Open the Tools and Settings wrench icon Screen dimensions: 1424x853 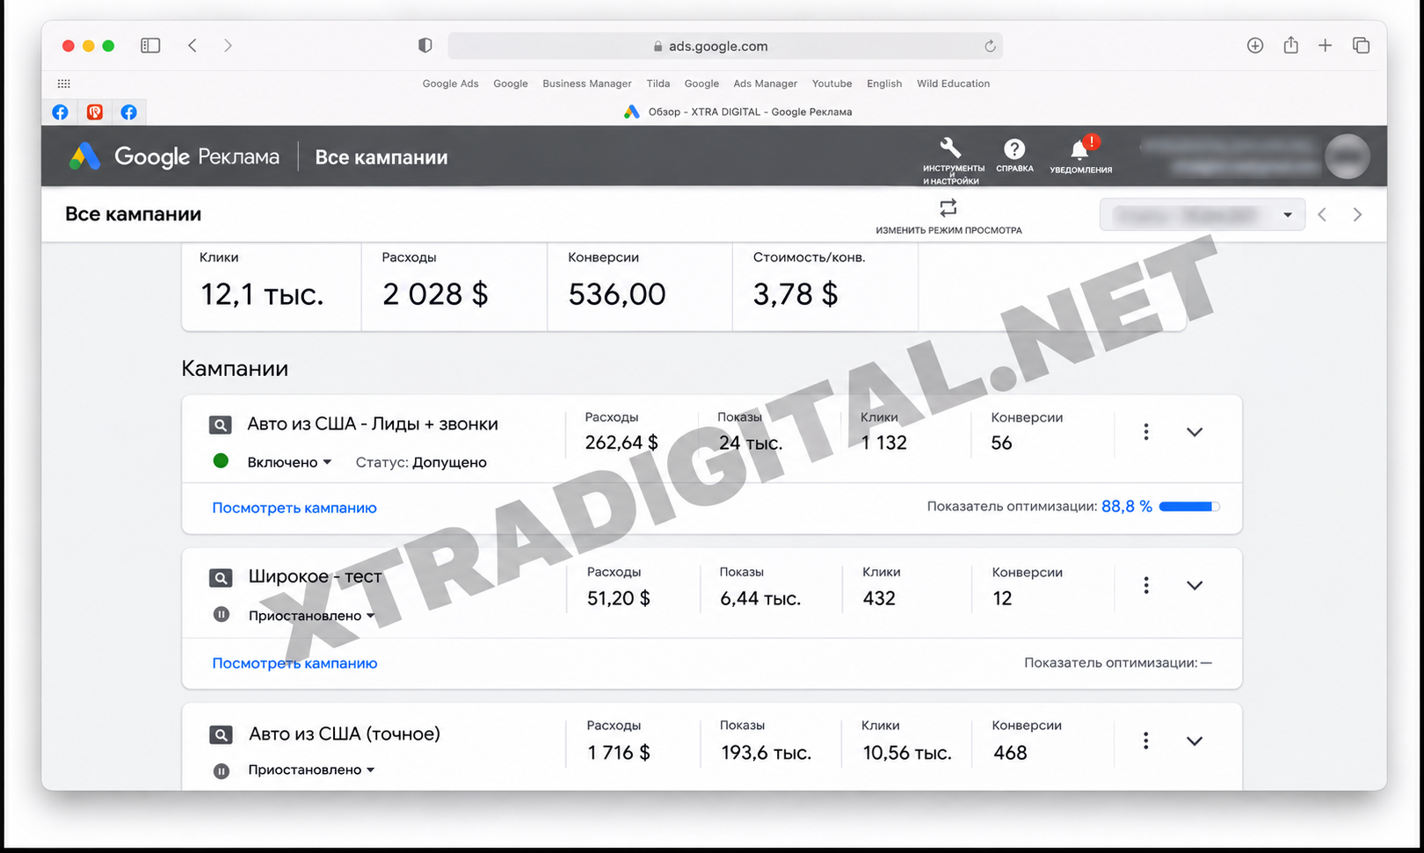pyautogui.click(x=950, y=148)
